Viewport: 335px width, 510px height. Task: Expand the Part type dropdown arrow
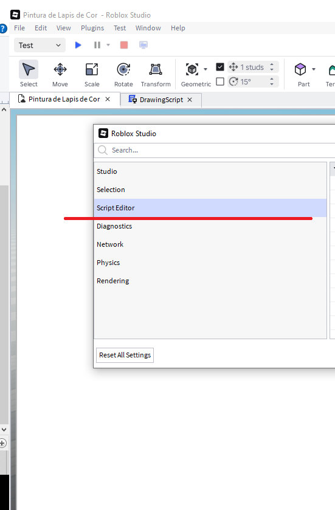[314, 69]
